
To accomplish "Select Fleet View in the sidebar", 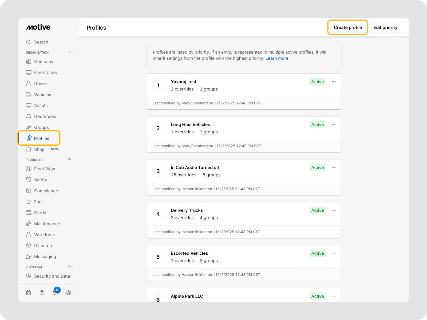I will click(x=44, y=169).
